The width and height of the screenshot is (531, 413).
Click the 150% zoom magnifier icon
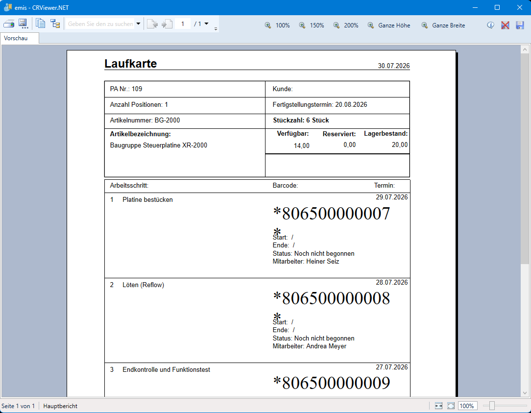tap(302, 25)
